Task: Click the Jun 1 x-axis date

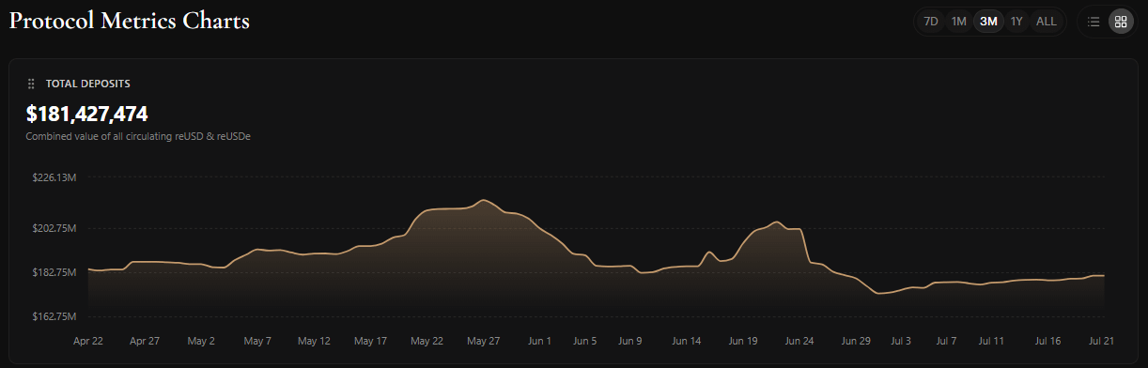Action: (538, 341)
